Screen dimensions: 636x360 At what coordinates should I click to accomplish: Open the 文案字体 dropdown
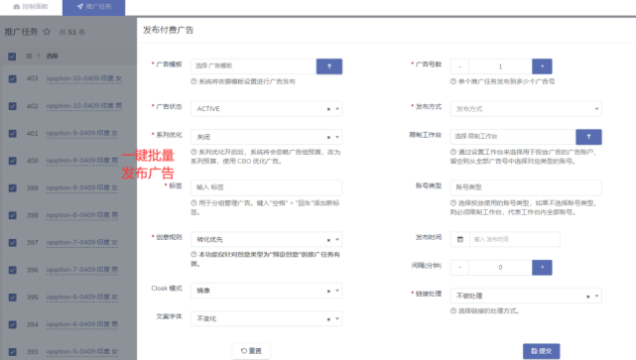click(x=266, y=319)
